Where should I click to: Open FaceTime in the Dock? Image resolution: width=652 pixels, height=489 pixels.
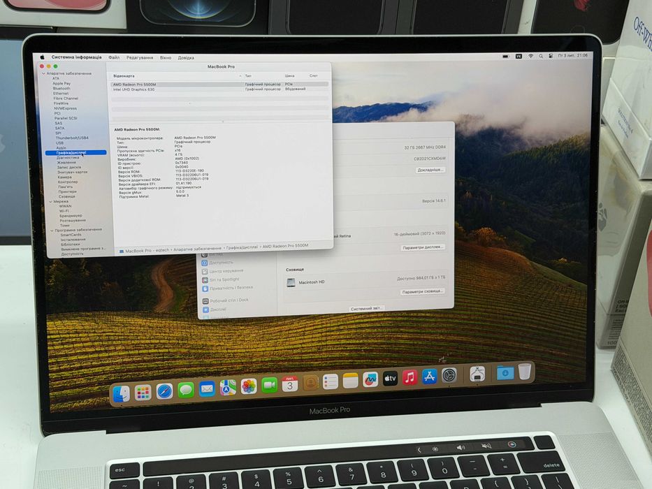270,386
